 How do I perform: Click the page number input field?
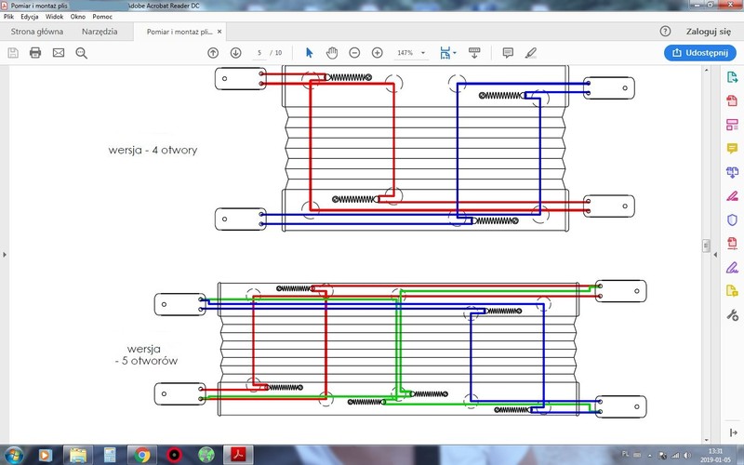click(259, 53)
